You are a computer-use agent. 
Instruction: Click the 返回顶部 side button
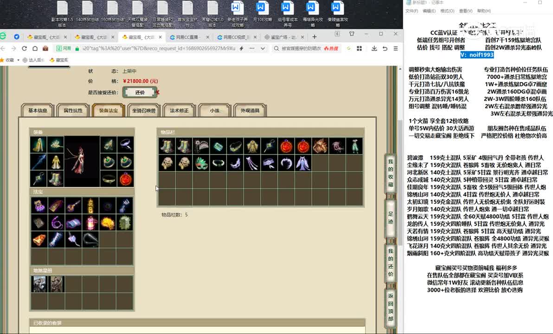tap(391, 307)
